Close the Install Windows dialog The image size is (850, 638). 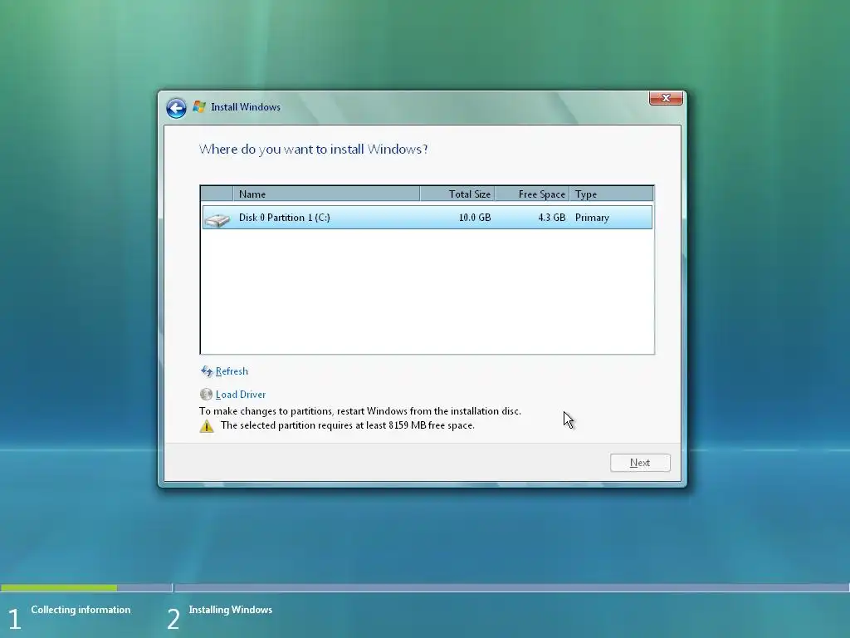point(666,98)
